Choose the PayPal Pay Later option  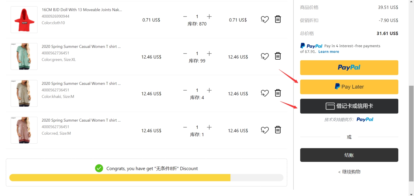[349, 87]
